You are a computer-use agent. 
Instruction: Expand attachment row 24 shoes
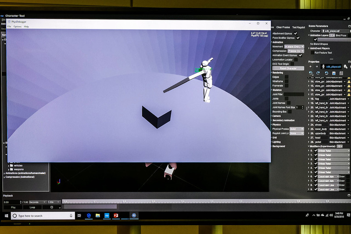309,125
